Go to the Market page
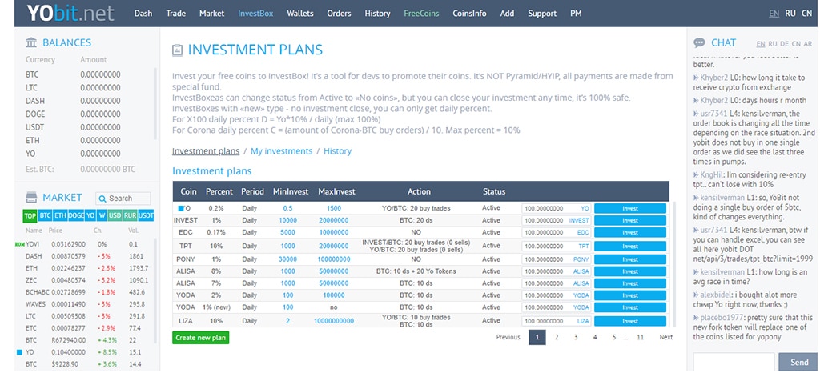 click(x=211, y=14)
